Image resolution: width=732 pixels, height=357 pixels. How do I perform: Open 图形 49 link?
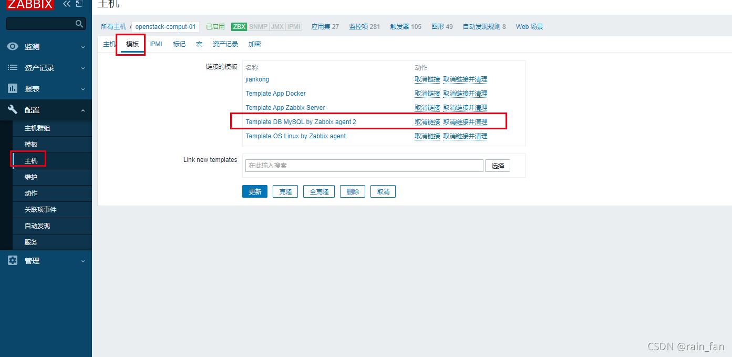point(442,26)
